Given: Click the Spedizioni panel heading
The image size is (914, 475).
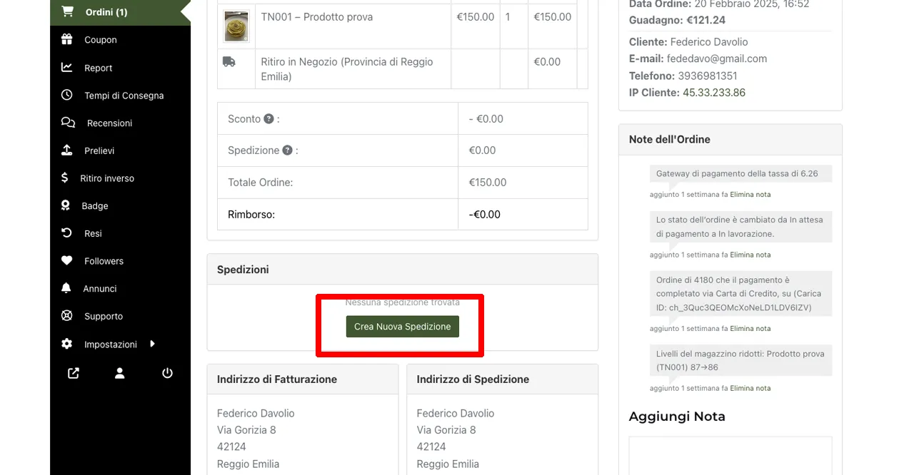Looking at the screenshot, I should [x=243, y=270].
